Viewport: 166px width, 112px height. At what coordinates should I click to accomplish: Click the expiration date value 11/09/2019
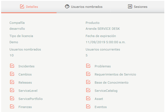[95, 42]
